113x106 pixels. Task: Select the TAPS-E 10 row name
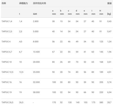(6, 62)
